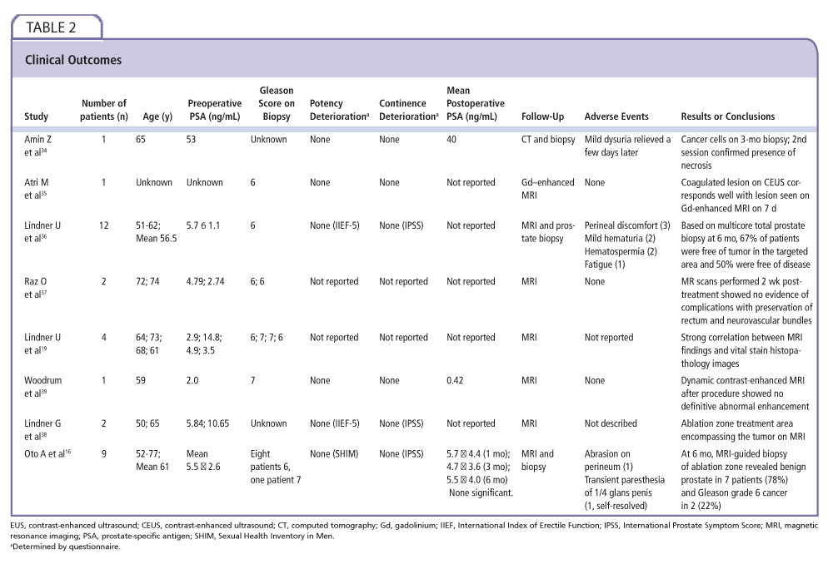Viewport: 833px width, 564px height.
Task: Open the Amin Z et al study reference
Action: [35, 146]
